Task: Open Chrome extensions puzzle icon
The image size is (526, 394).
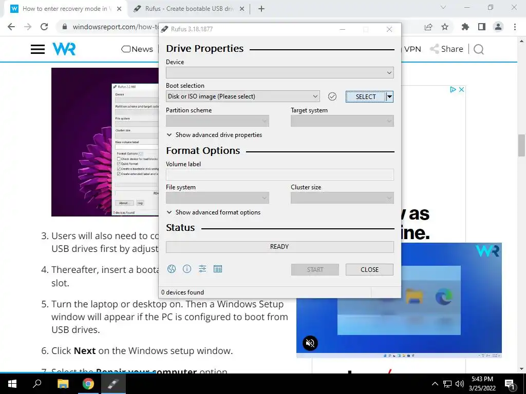Action: (465, 27)
